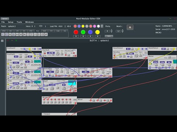Open the Tools menu
This screenshot has height=132, width=177.
(x=19, y=22)
